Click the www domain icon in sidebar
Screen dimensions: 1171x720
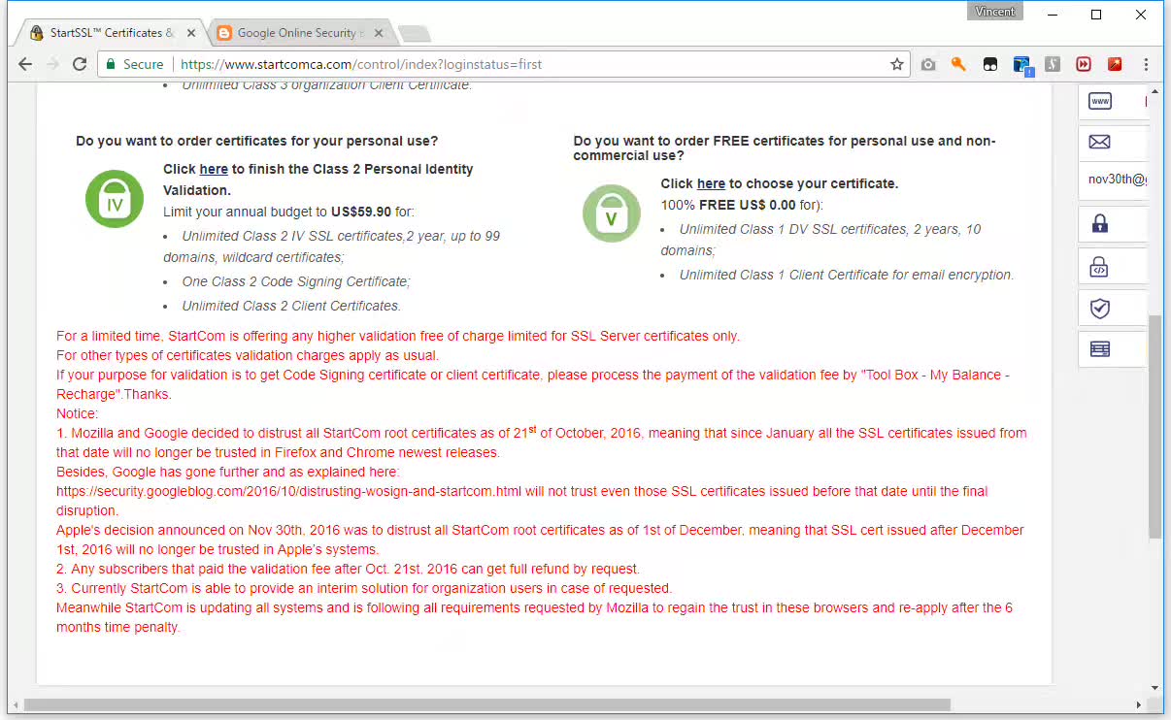click(x=1100, y=101)
